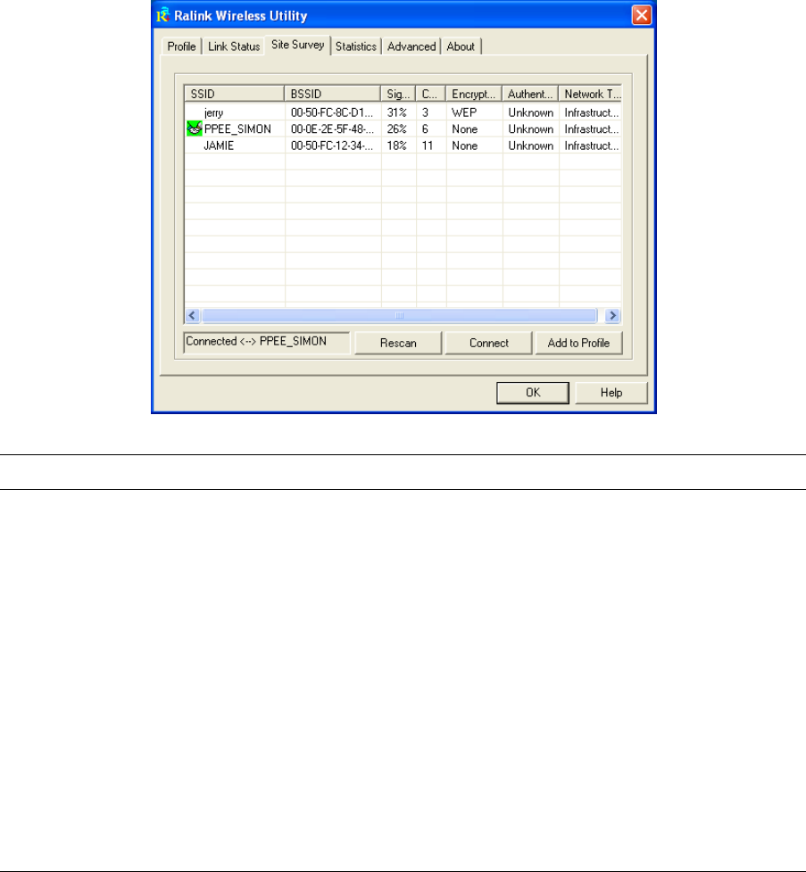Select the JAMIE network row
The image size is (806, 872).
coord(403,145)
